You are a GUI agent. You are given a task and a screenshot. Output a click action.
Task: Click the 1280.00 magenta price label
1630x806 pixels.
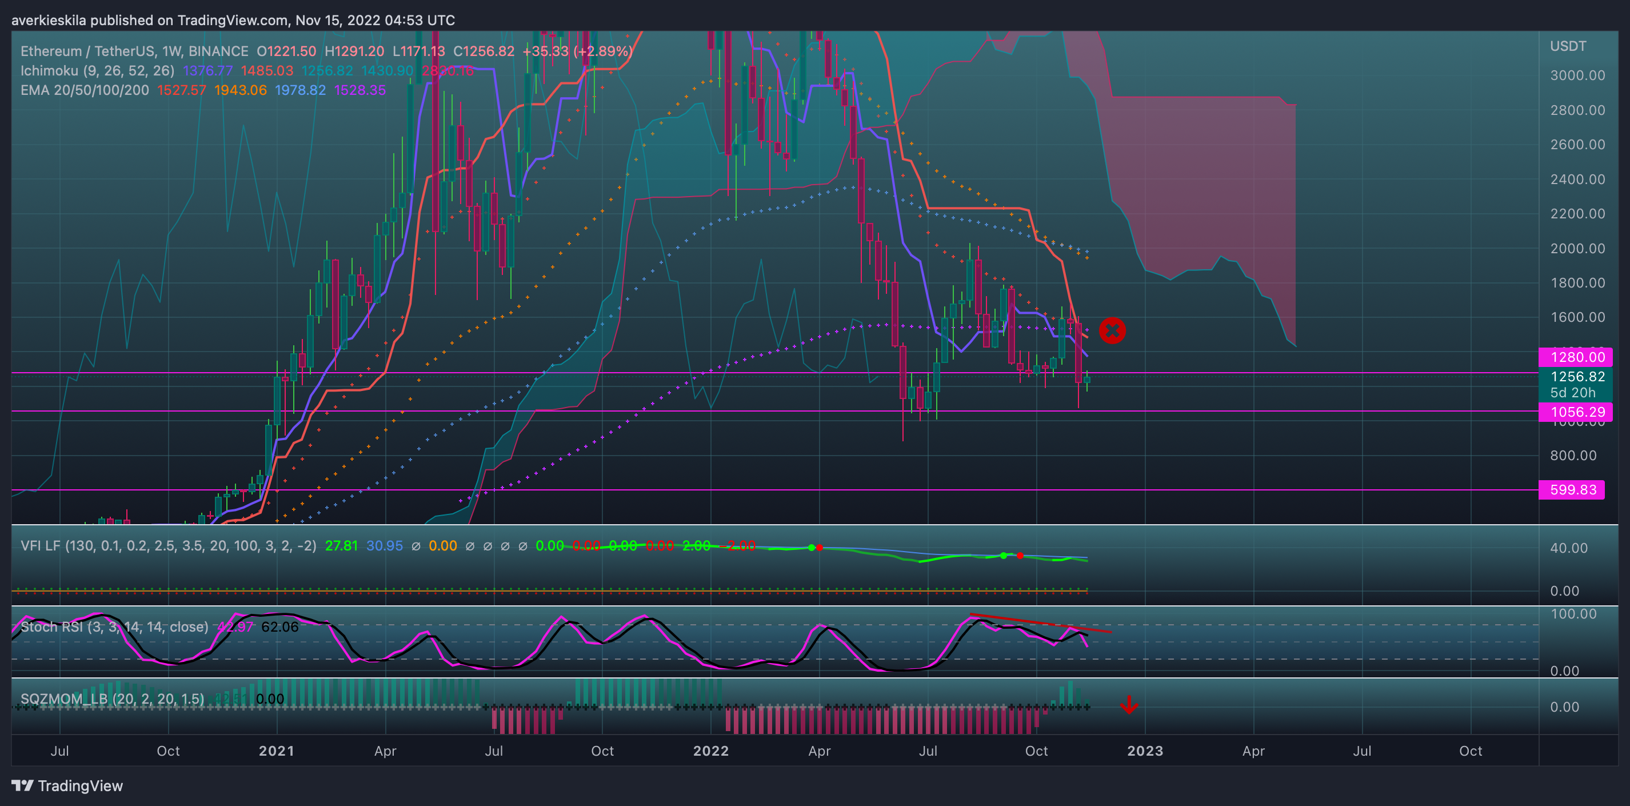1575,357
